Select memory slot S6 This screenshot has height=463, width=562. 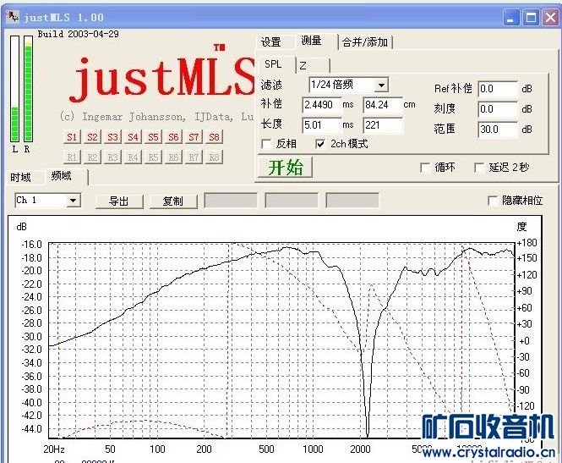tap(173, 137)
